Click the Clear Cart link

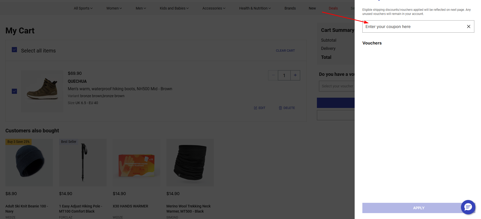click(x=285, y=51)
